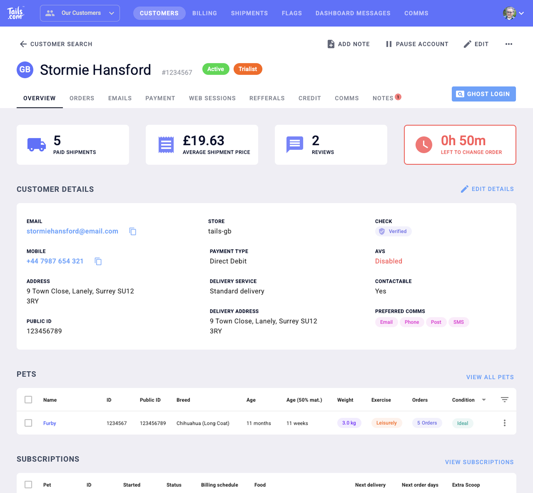The height and width of the screenshot is (493, 533).
Task: Copy the mobile phone number
Action: [98, 261]
